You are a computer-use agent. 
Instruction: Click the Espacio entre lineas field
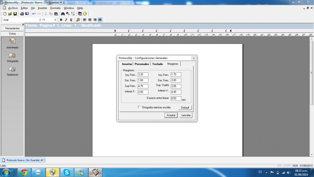176,98
